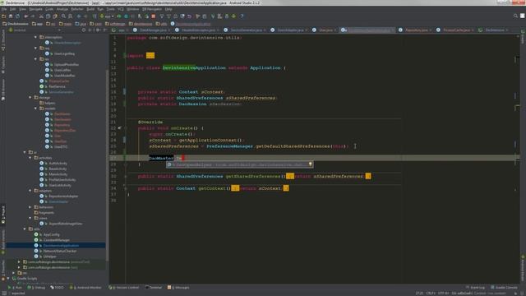Open the Tools menu
526x296 pixels.
(110, 9)
